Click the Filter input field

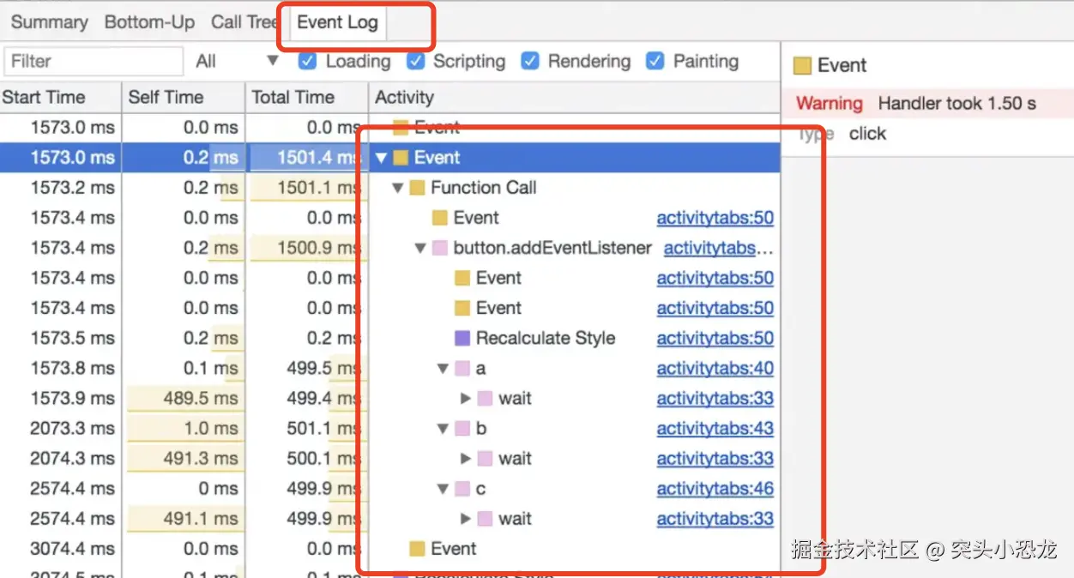click(x=94, y=61)
